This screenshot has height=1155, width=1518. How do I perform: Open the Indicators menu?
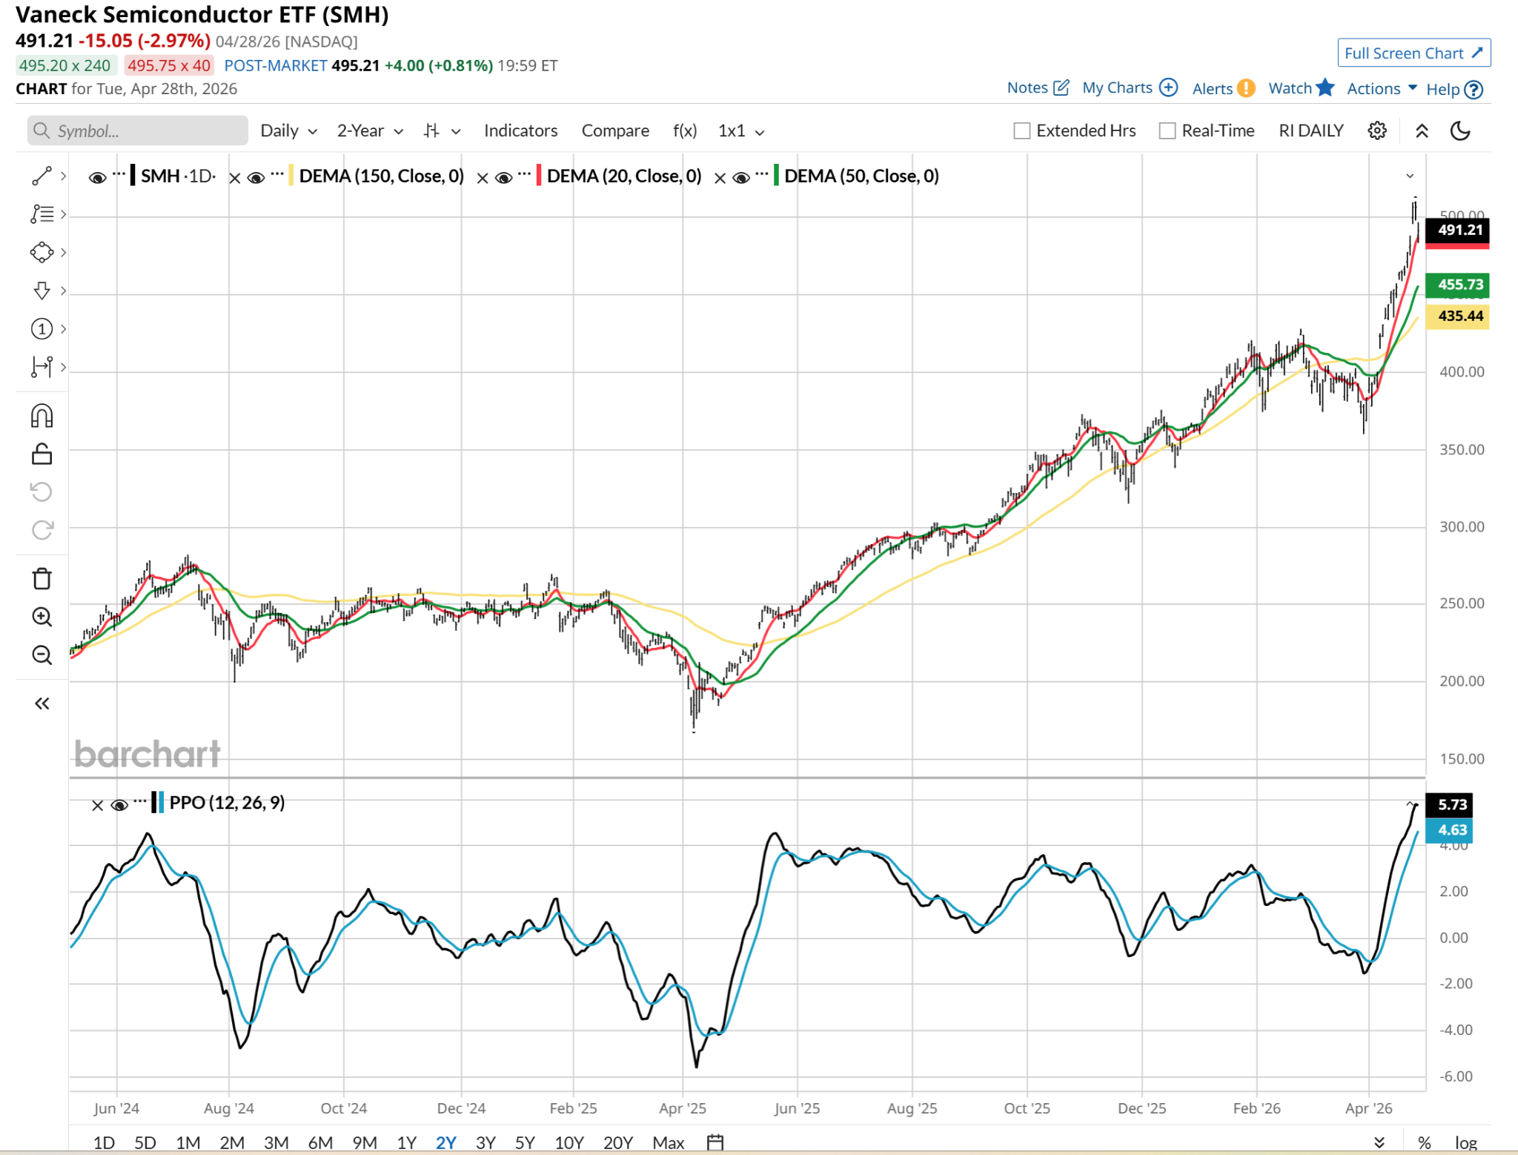click(520, 131)
